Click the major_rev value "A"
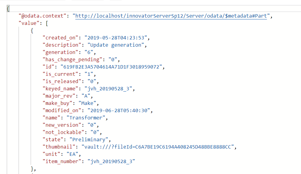 click(86, 96)
